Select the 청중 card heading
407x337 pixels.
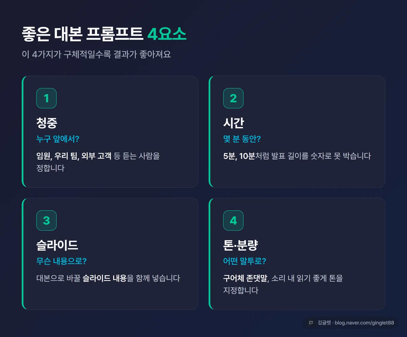(x=47, y=123)
